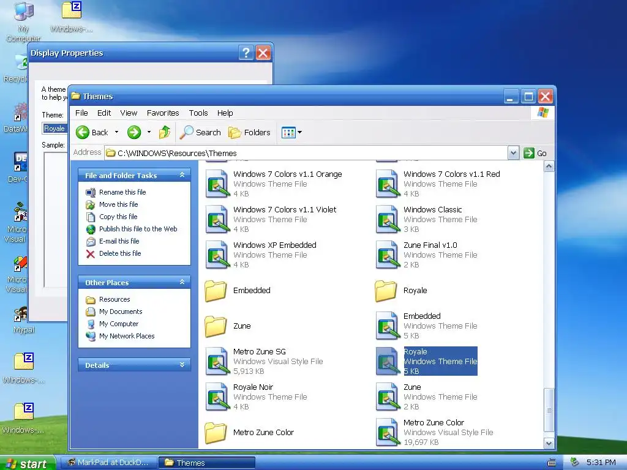Click the system tray clock
The height and width of the screenshot is (470, 627).
point(601,463)
